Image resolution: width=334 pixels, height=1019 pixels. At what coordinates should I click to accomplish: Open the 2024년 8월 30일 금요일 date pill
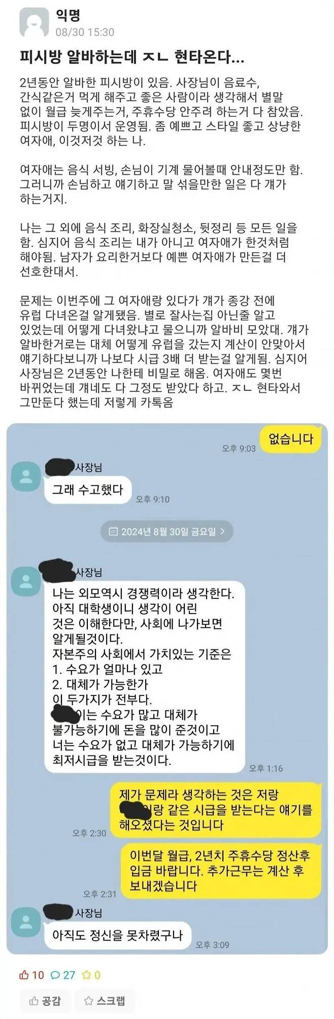coord(167,531)
